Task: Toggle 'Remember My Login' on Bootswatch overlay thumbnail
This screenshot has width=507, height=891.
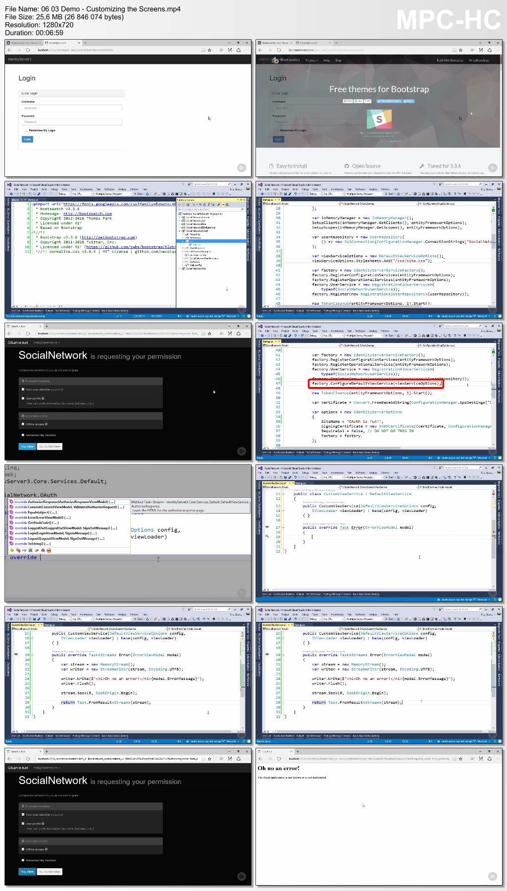Action: click(x=277, y=130)
